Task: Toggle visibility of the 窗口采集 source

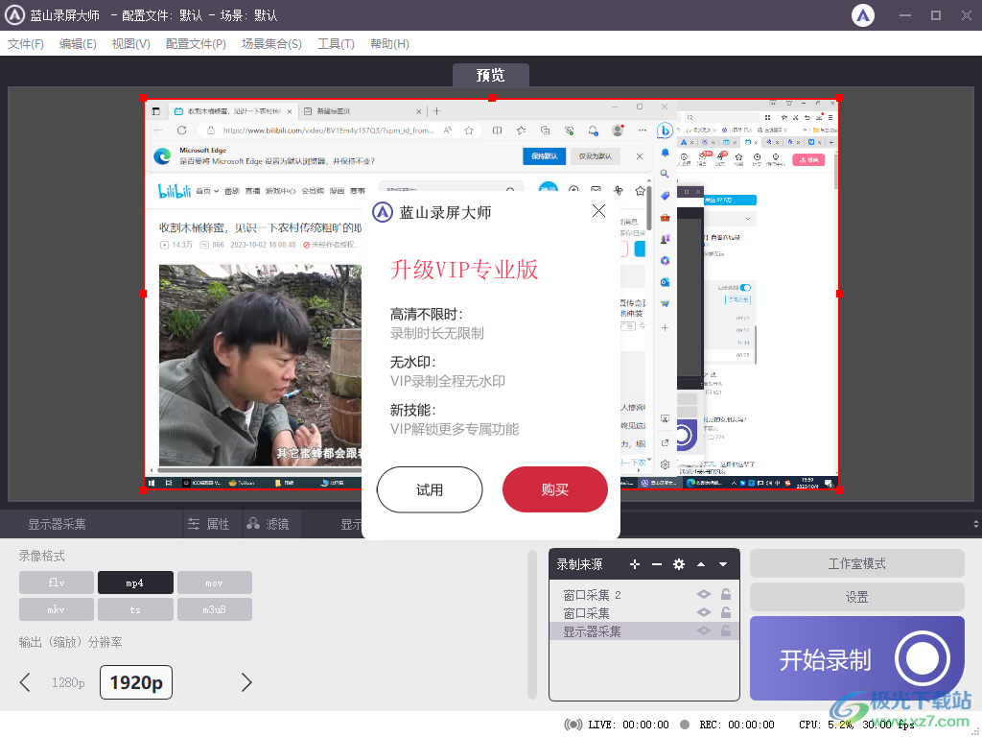Action: tap(703, 612)
